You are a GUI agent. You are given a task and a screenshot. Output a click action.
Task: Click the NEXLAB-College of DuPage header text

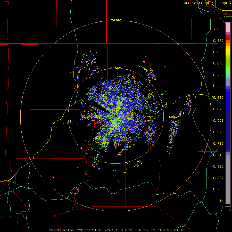[208, 3]
